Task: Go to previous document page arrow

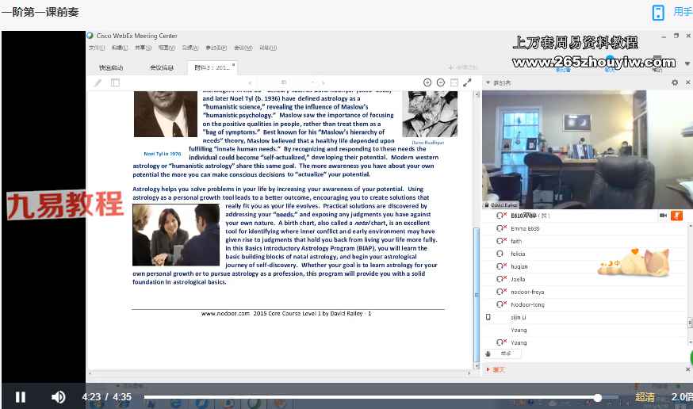Action: pos(250,82)
